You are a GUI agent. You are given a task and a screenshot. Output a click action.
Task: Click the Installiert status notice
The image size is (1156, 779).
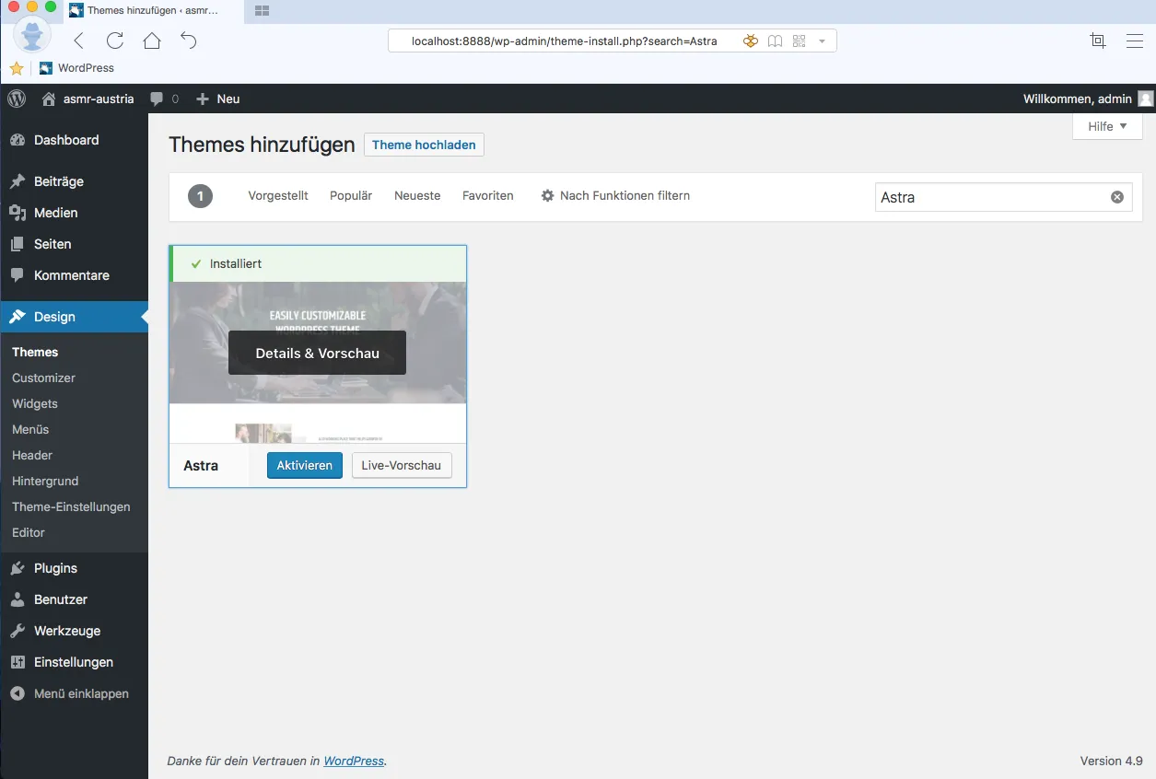[318, 263]
